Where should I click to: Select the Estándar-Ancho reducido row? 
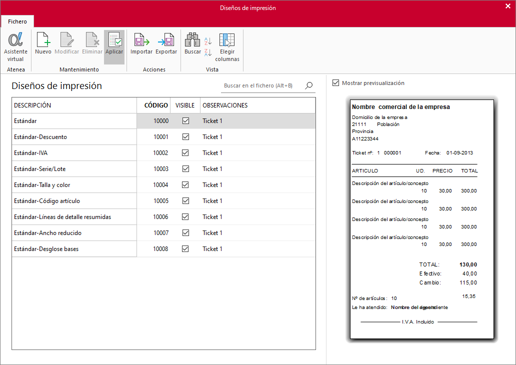pos(163,232)
